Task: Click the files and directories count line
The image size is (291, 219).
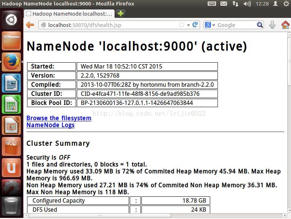Action: coord(87,164)
